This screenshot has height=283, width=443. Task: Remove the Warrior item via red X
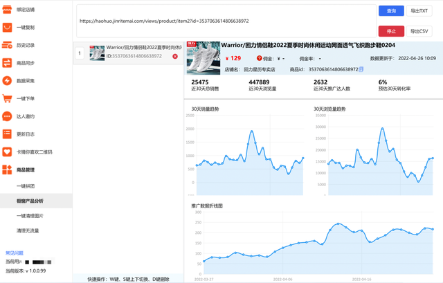click(175, 56)
